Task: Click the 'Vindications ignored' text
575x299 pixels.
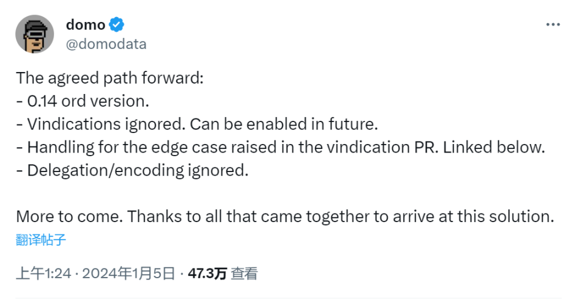Action: point(106,124)
